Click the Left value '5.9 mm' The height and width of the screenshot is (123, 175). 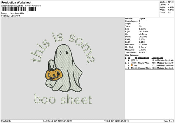[142, 29]
